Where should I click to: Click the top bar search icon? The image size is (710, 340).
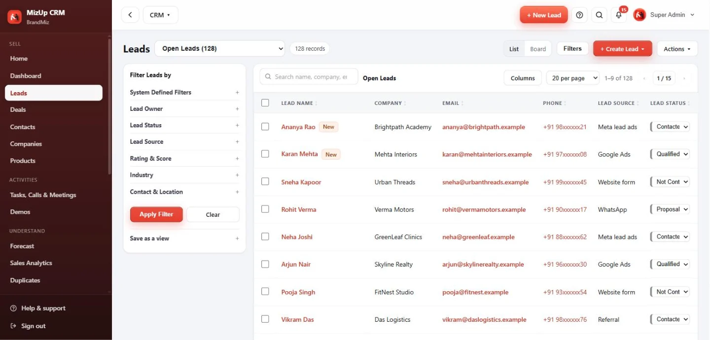(x=599, y=15)
